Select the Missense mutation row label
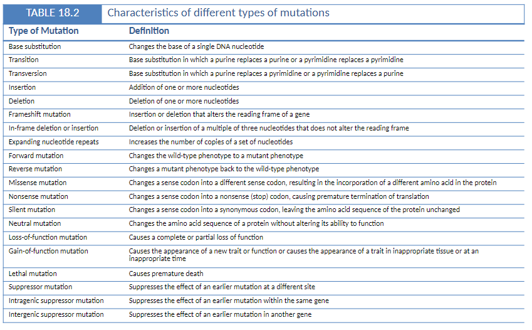532x330 pixels. pos(38,183)
